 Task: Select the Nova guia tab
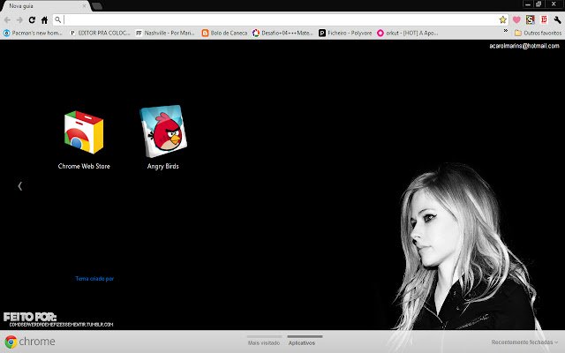[x=45, y=6]
